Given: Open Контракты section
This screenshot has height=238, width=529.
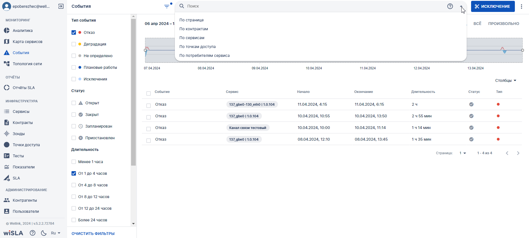Looking at the screenshot, I should [x=22, y=123].
